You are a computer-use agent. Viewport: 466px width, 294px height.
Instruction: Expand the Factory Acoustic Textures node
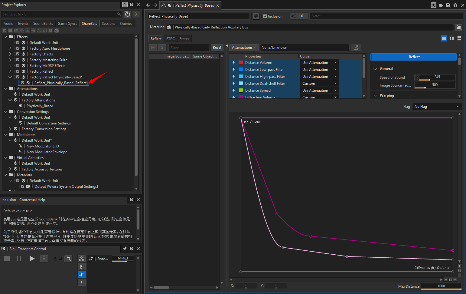[x=10, y=169]
